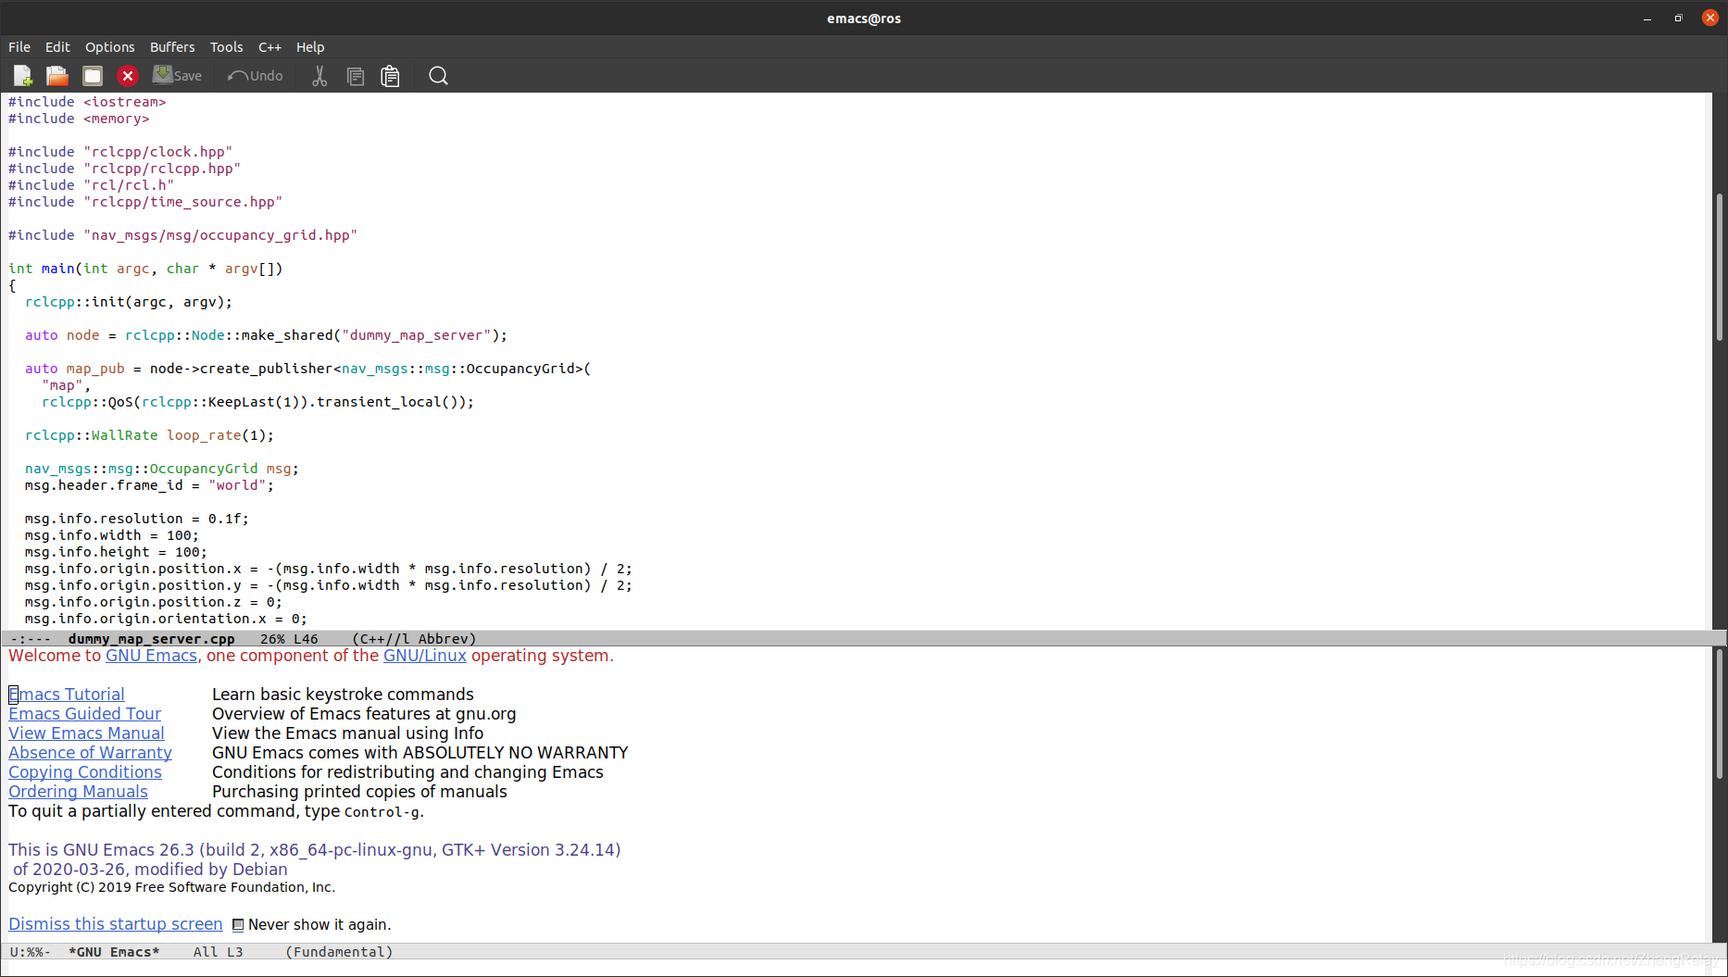This screenshot has width=1728, height=977.
Task: Open the Options menu
Action: (x=109, y=47)
